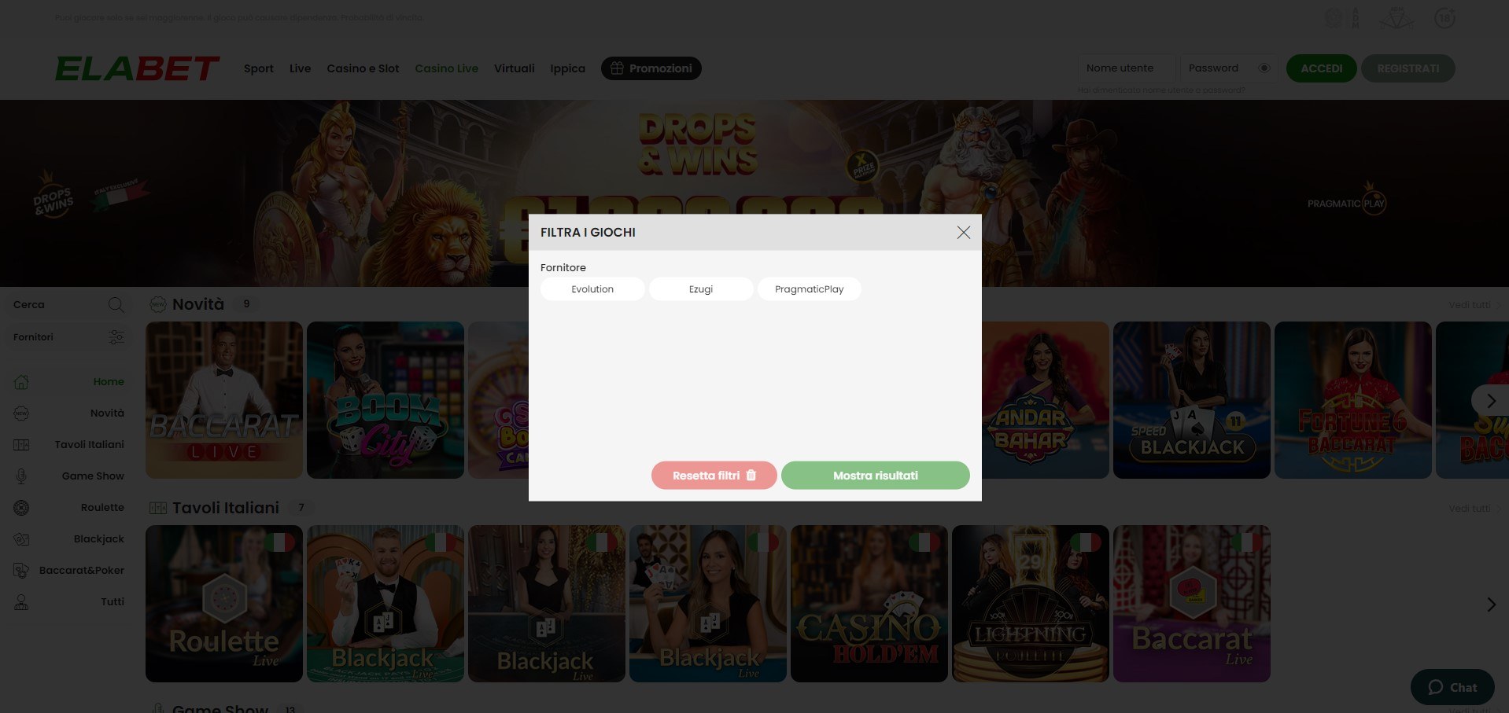Select the Tutti icon in sidebar
Image resolution: width=1509 pixels, height=713 pixels.
[21, 602]
